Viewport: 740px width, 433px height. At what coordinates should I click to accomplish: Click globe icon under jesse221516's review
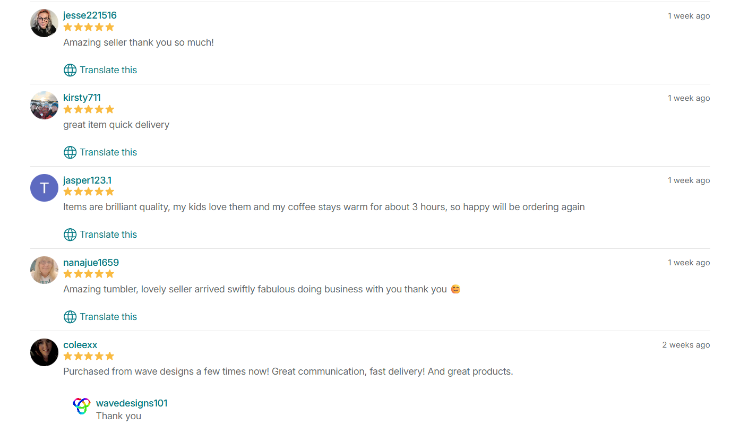[70, 70]
